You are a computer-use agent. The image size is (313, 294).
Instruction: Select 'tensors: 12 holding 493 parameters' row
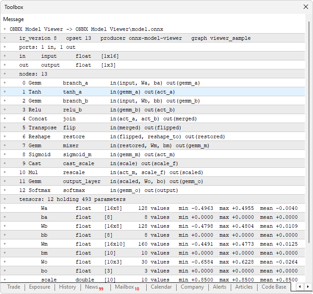(x=152, y=199)
